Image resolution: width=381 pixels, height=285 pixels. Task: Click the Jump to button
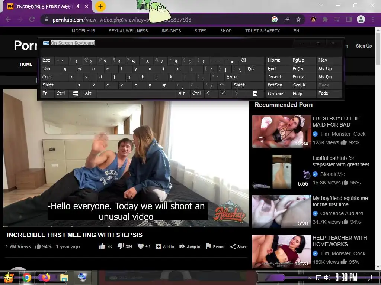(190, 246)
